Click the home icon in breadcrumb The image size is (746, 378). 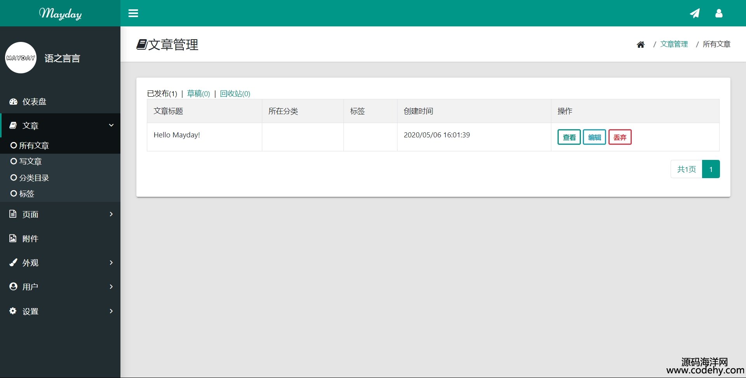[x=641, y=45]
